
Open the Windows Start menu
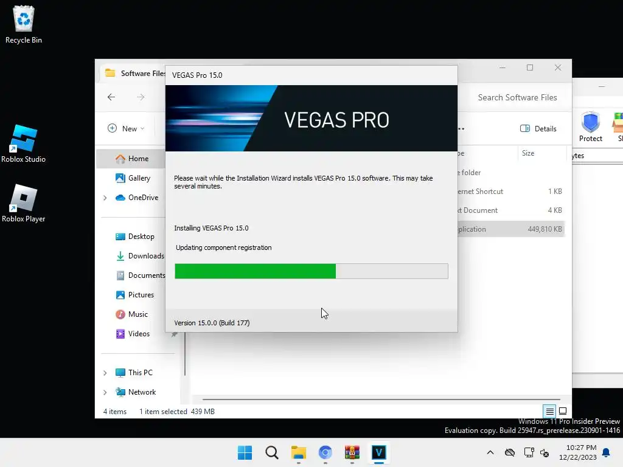click(x=245, y=452)
